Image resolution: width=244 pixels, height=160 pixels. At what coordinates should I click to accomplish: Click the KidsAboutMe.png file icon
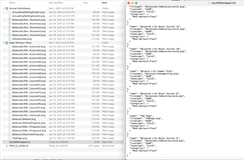10,39
